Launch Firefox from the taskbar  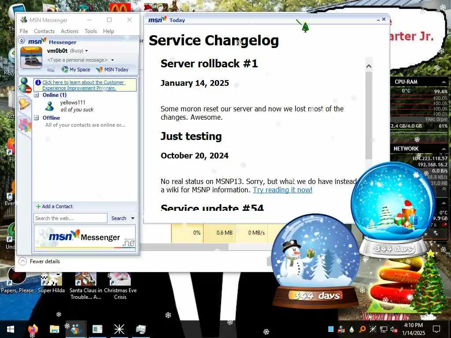33,329
